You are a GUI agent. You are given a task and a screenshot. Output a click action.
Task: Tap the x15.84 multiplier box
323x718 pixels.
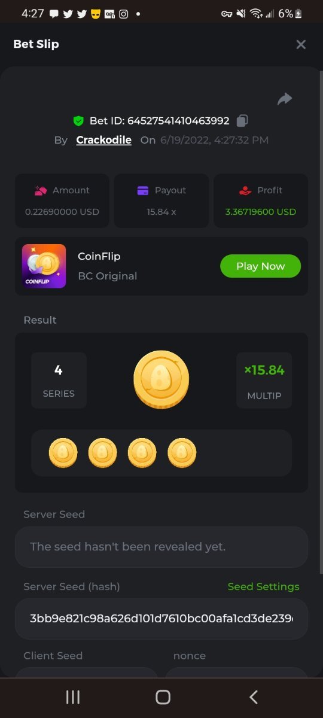(264, 381)
